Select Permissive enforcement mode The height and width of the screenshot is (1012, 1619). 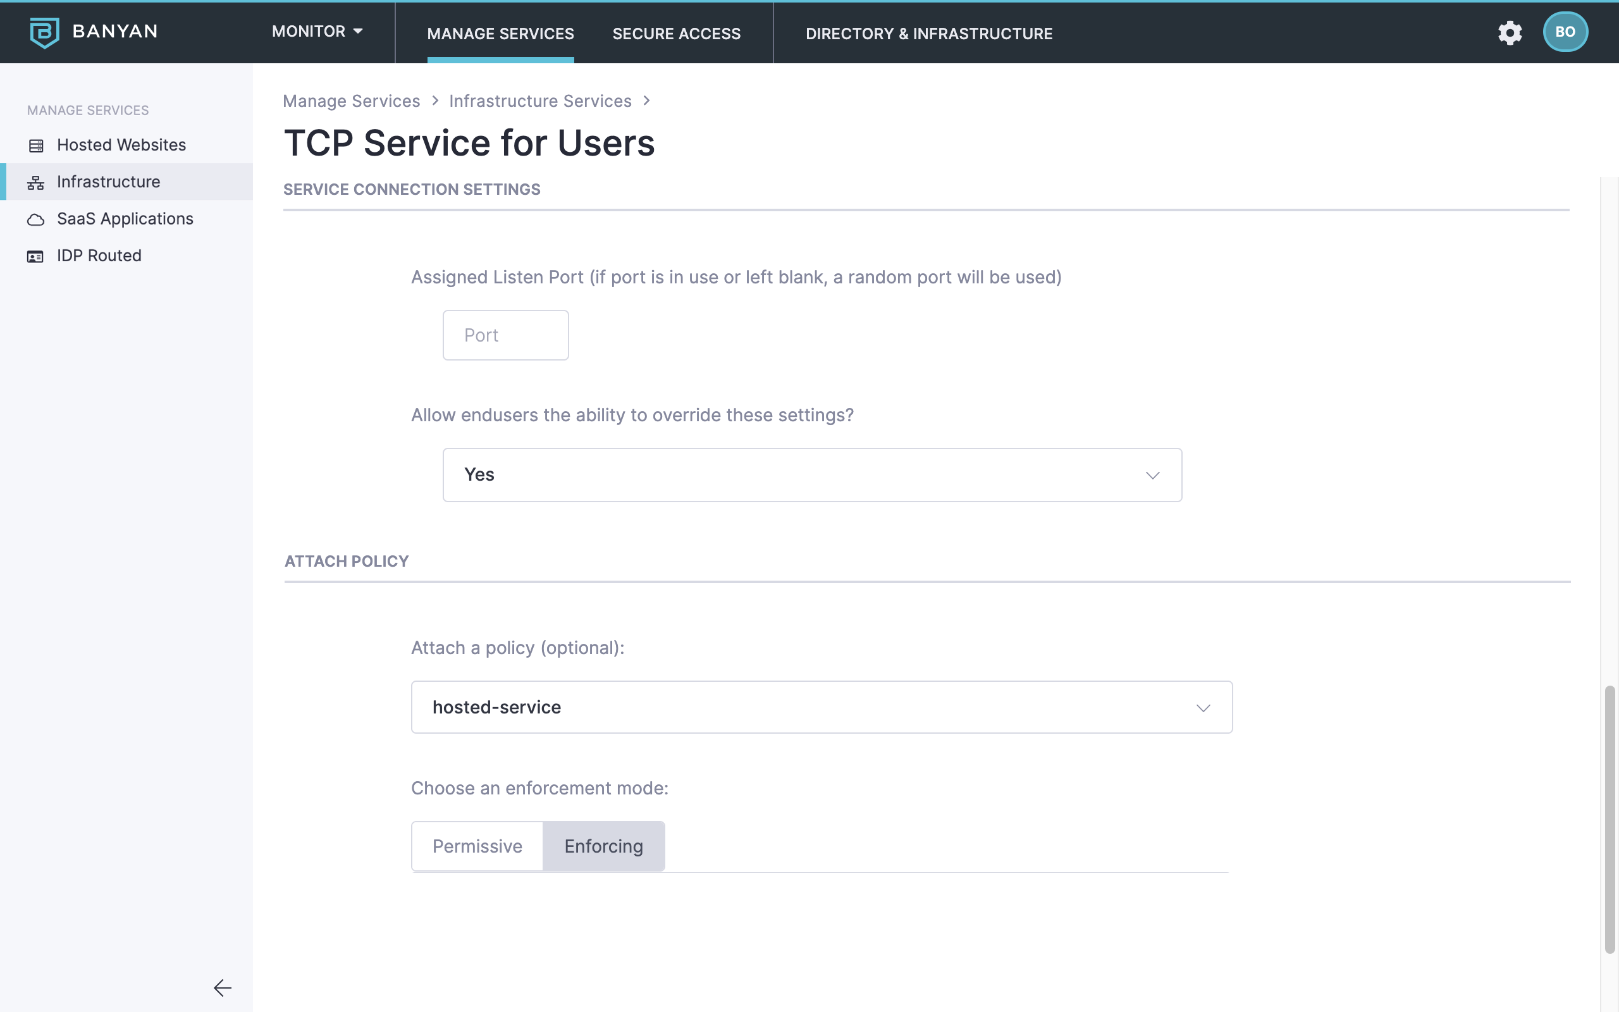(x=477, y=846)
